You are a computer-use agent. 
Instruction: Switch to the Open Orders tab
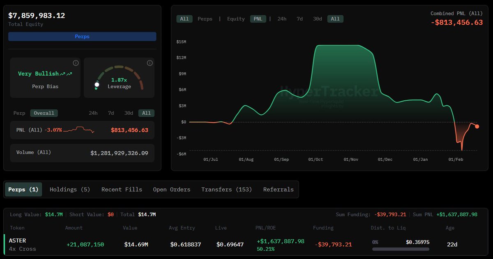[x=172, y=190]
